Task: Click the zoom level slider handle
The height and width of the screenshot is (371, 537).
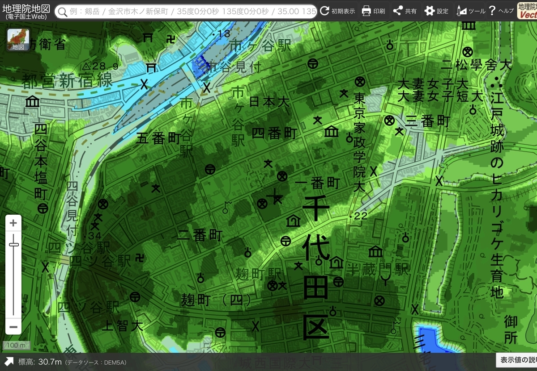Action: [13, 244]
